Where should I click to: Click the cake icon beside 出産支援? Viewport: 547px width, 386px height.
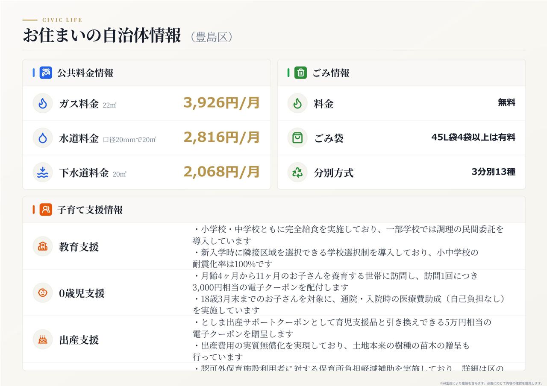point(43,339)
